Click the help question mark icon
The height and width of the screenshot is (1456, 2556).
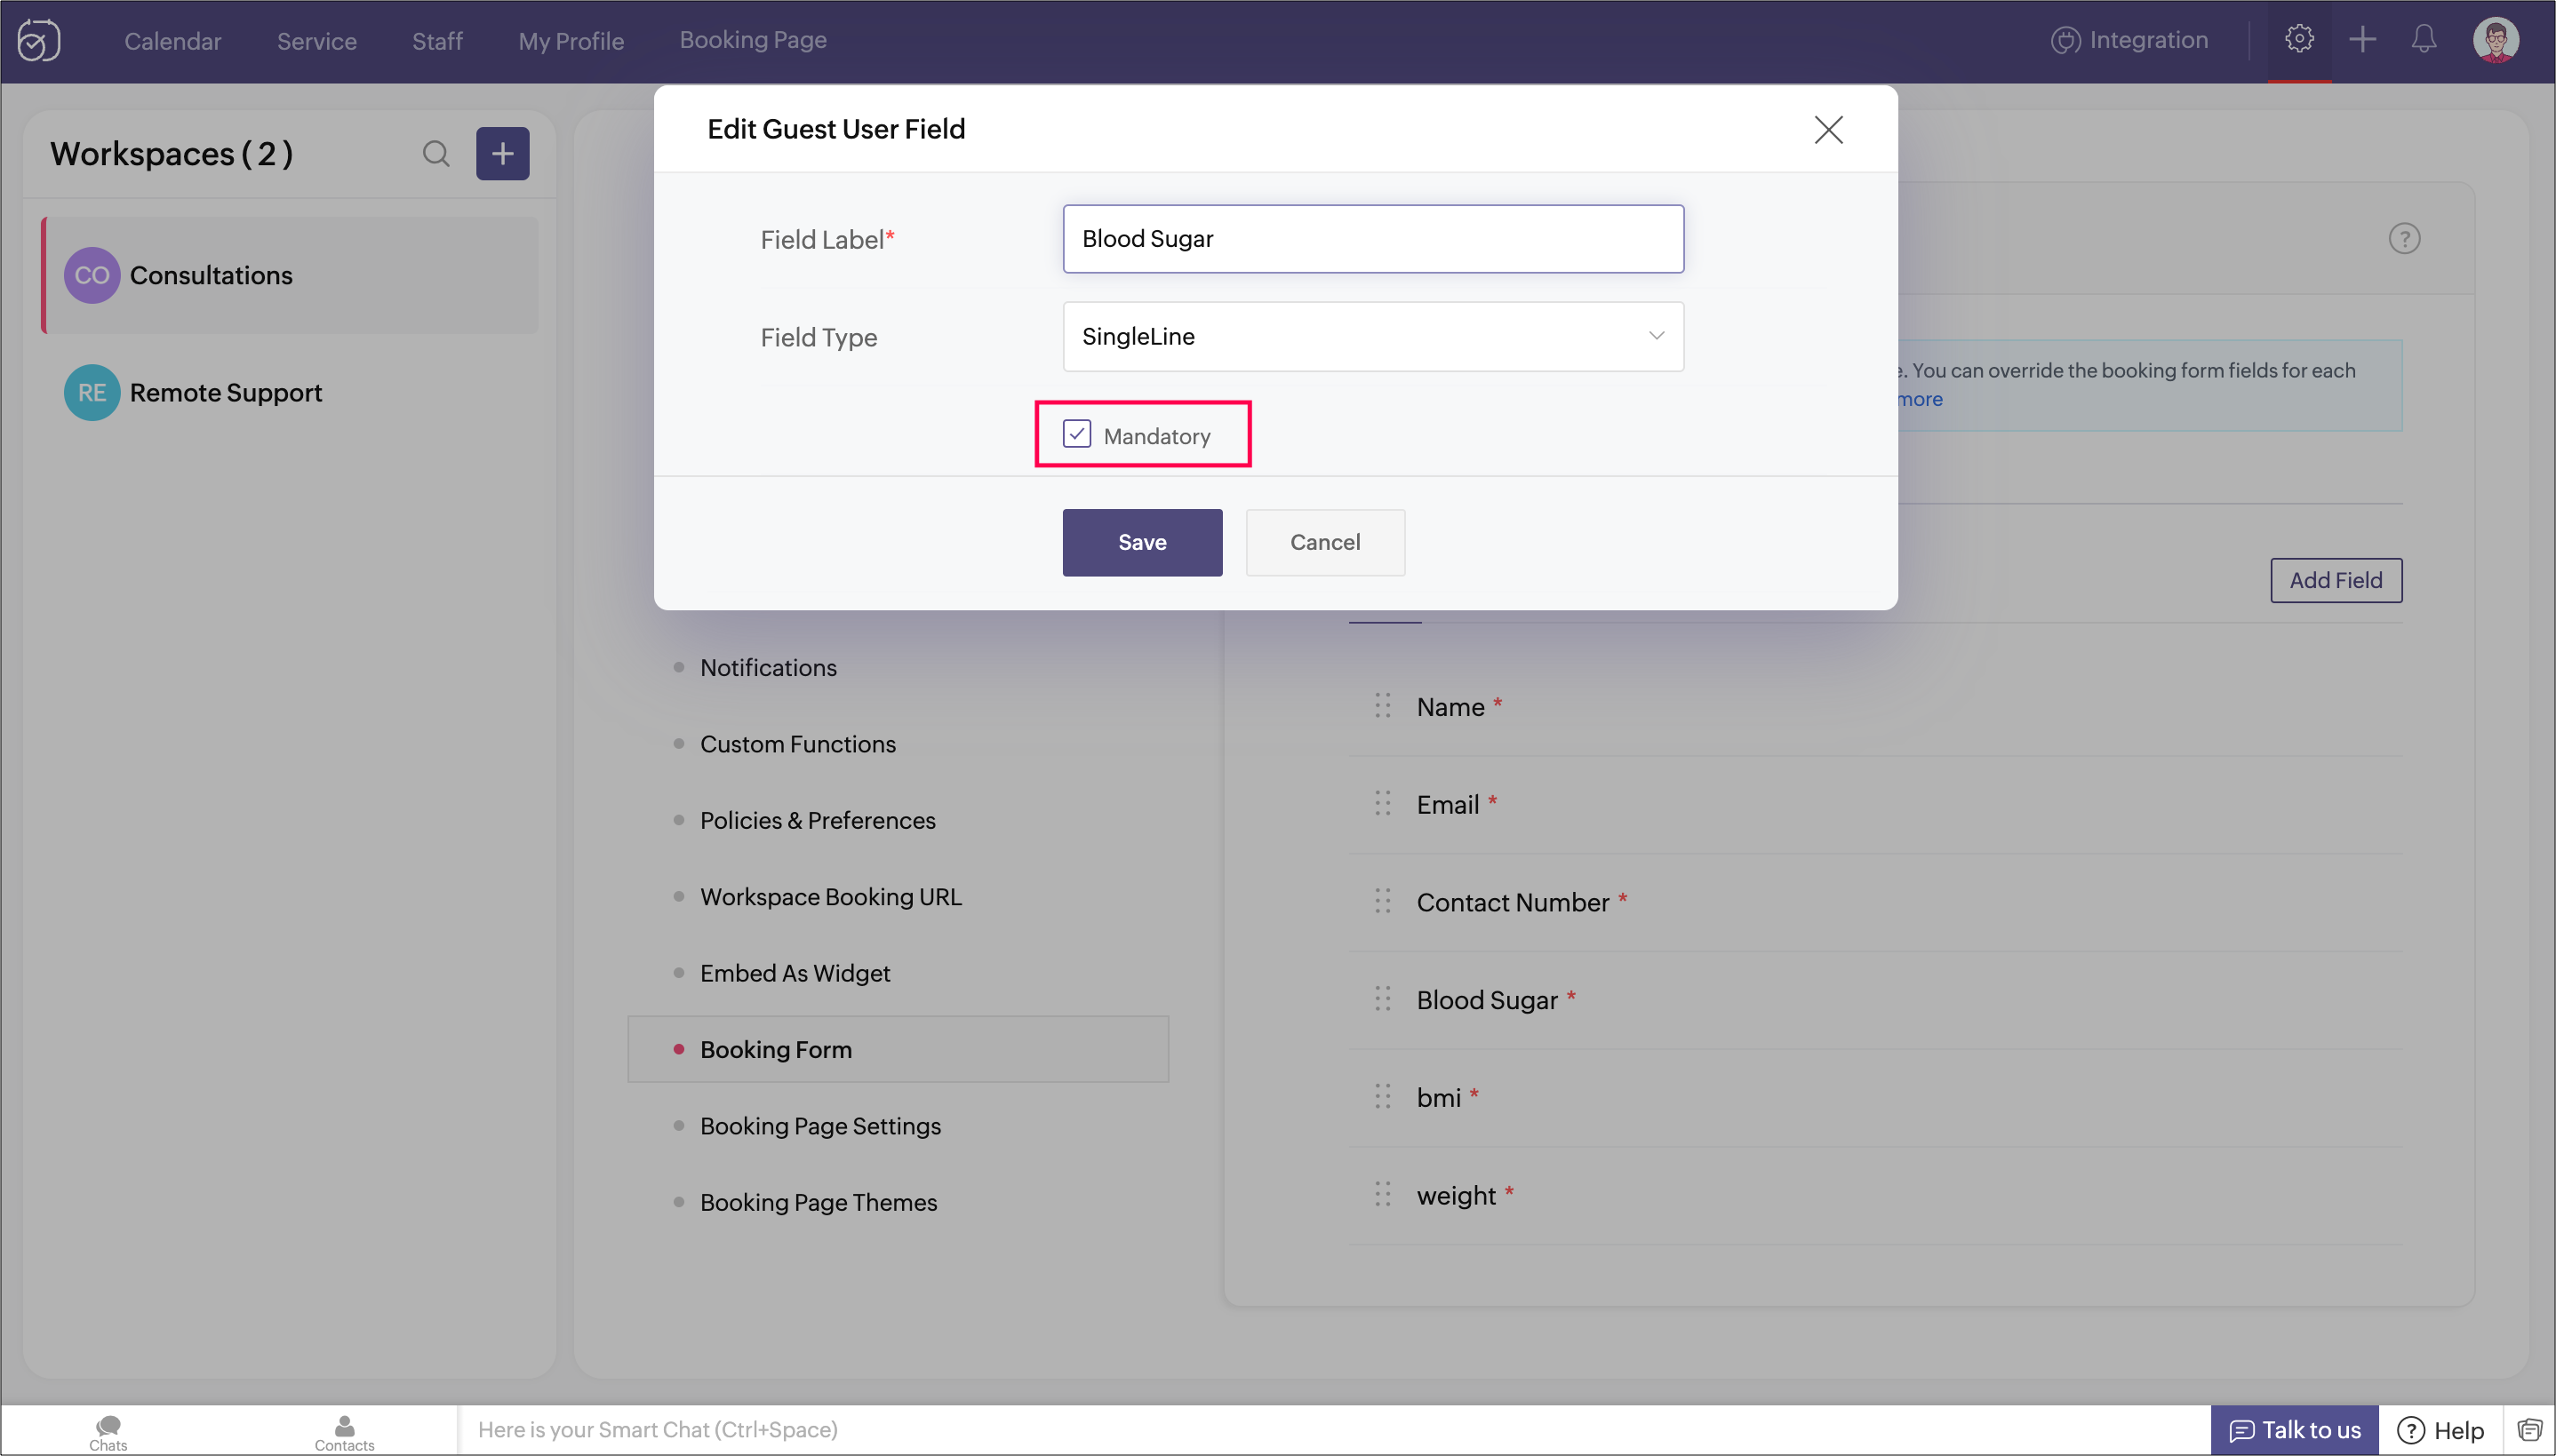click(2404, 239)
